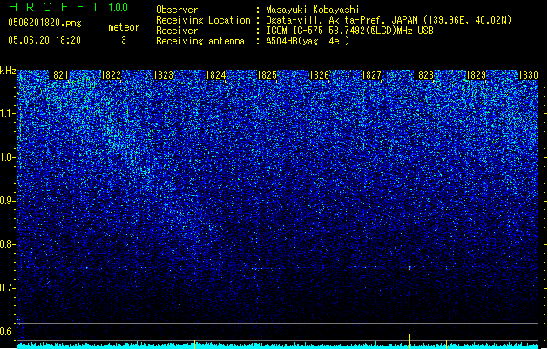This screenshot has width=548, height=349.
Task: Click the 1829 time marker
Action: click(x=476, y=75)
